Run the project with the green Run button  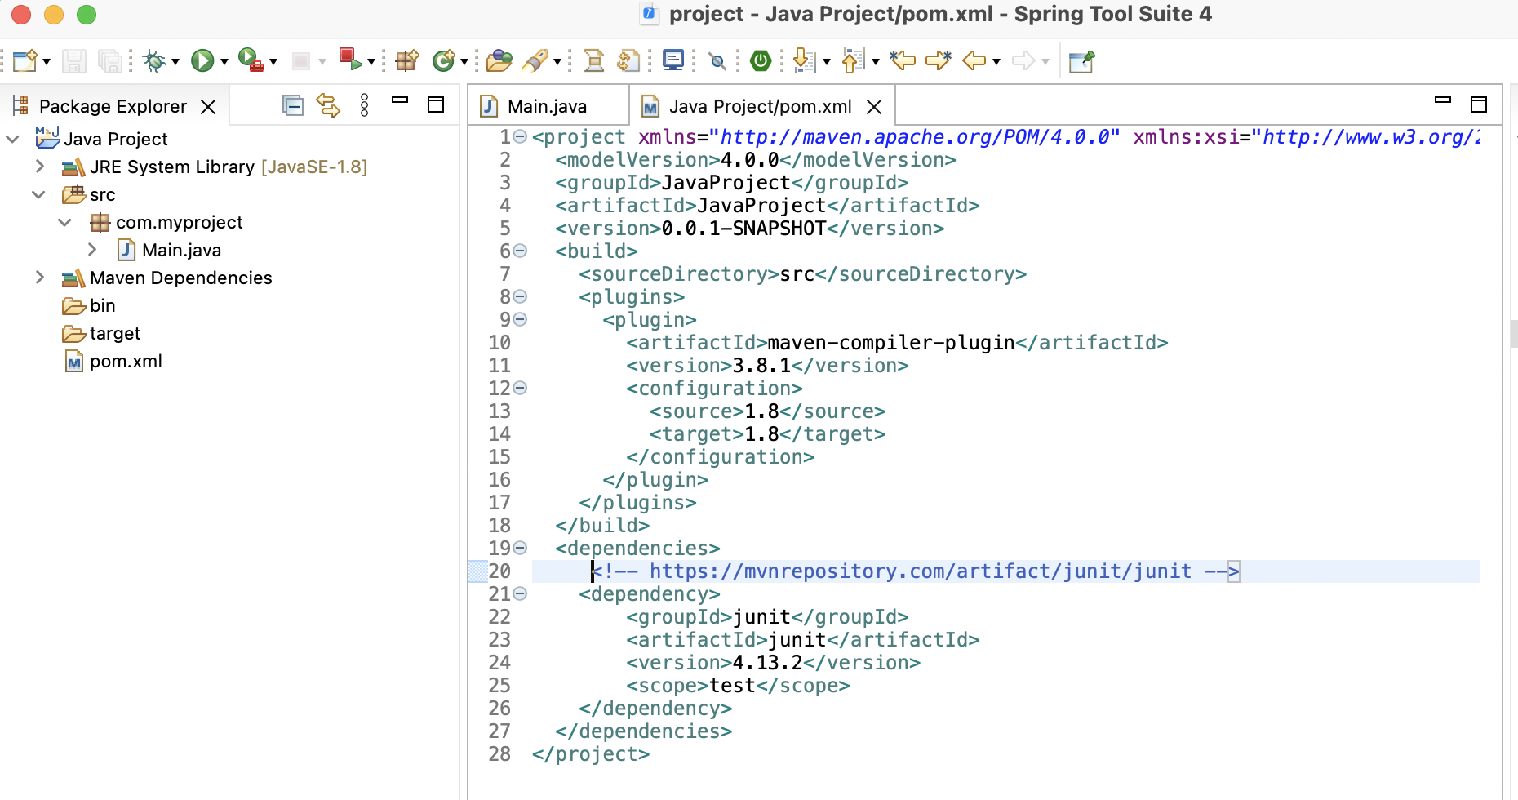point(202,60)
